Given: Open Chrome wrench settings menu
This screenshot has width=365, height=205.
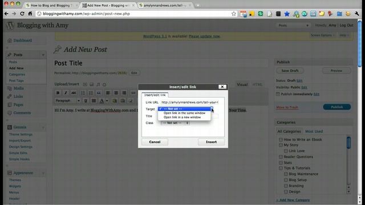Looking at the screenshot, I should 356,14.
